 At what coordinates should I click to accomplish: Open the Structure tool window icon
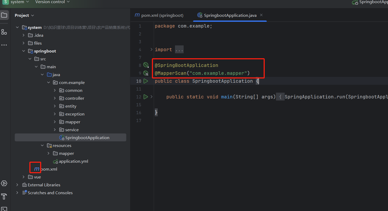[4, 32]
